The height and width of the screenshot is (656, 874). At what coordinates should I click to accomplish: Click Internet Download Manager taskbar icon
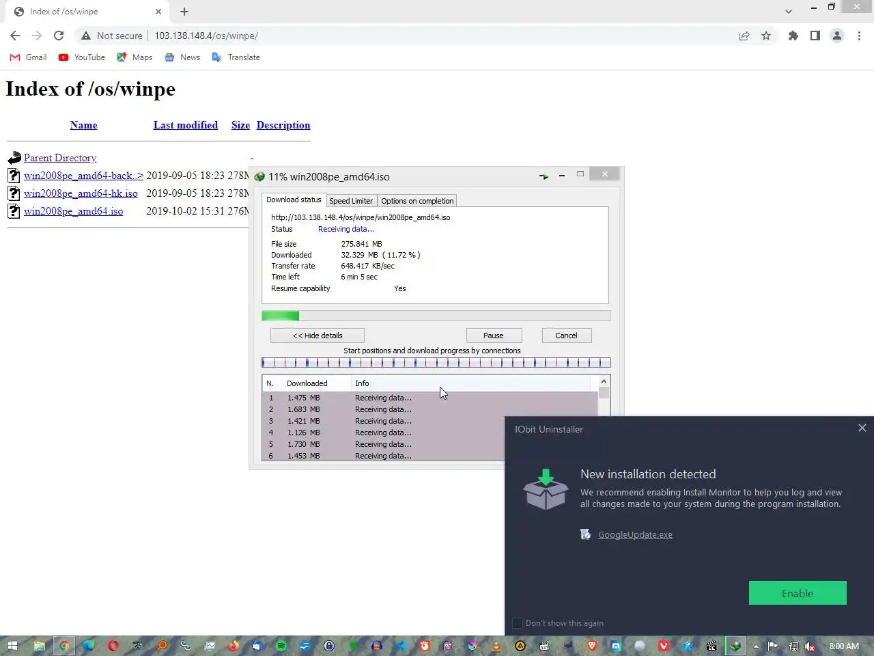(735, 646)
